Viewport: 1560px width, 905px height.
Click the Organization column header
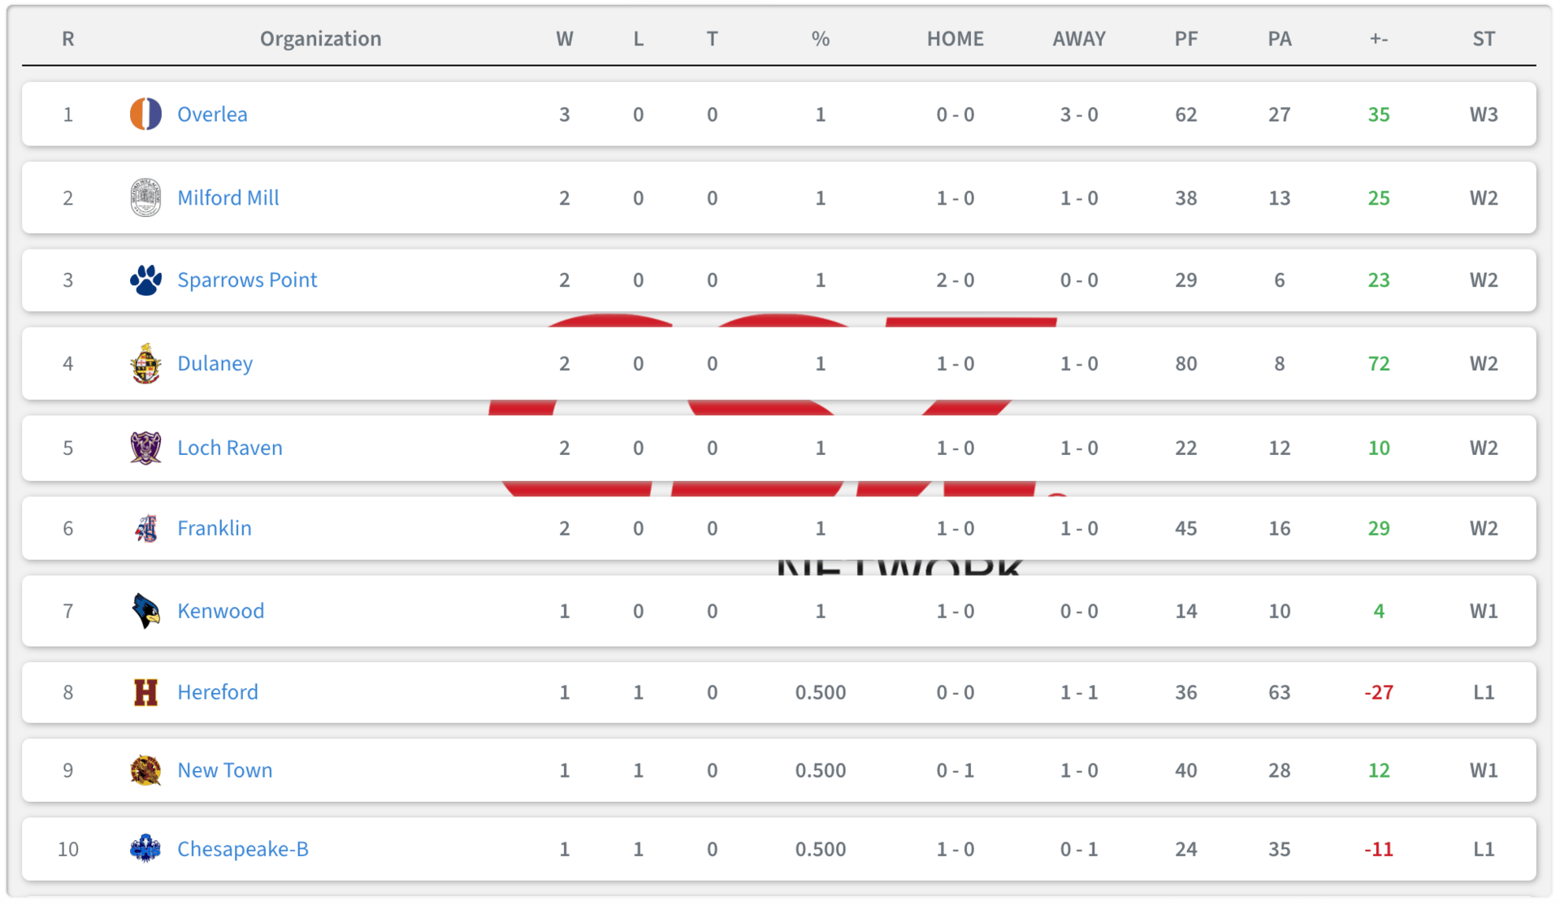click(x=320, y=39)
